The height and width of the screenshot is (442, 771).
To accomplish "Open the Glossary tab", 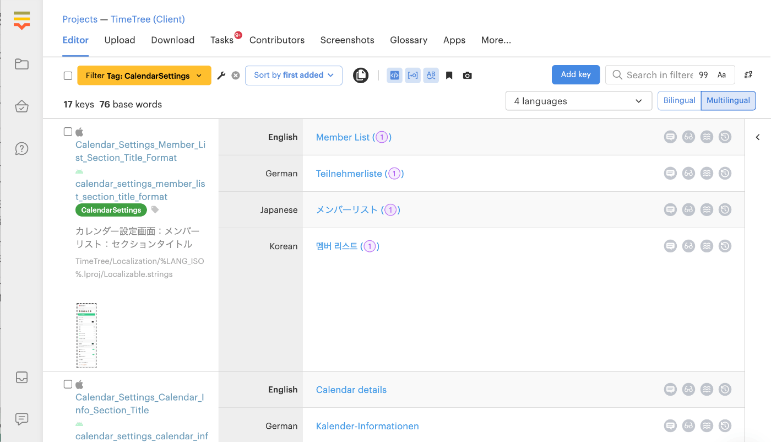I will 409,40.
